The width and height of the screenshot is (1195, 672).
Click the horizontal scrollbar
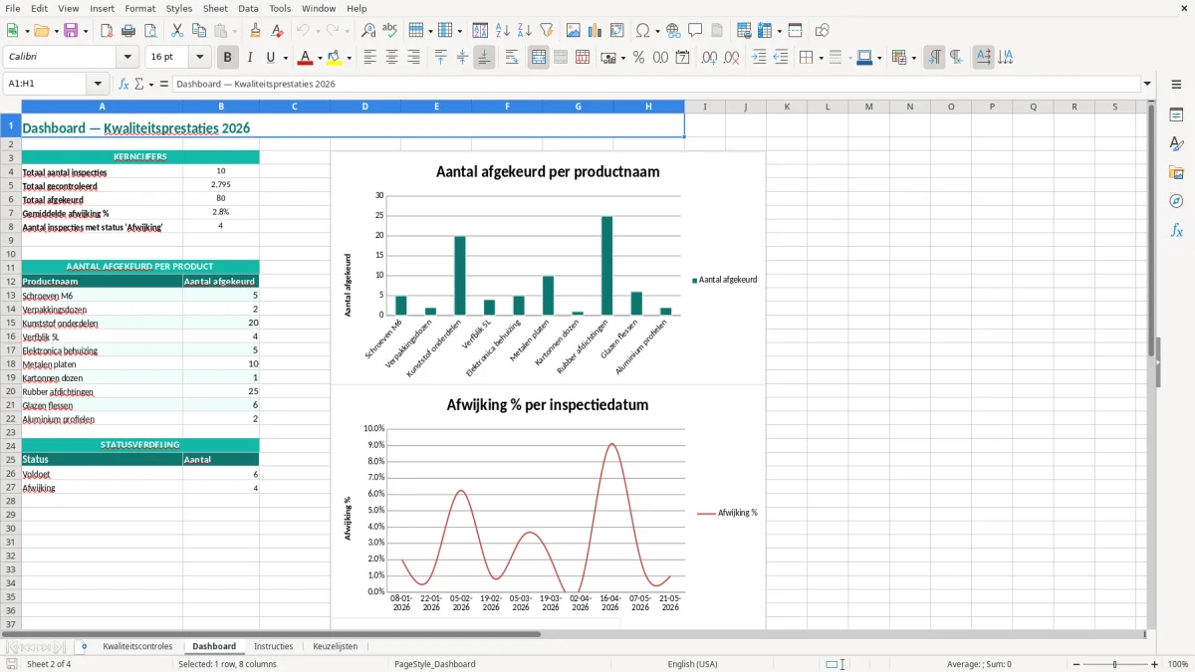[271, 633]
